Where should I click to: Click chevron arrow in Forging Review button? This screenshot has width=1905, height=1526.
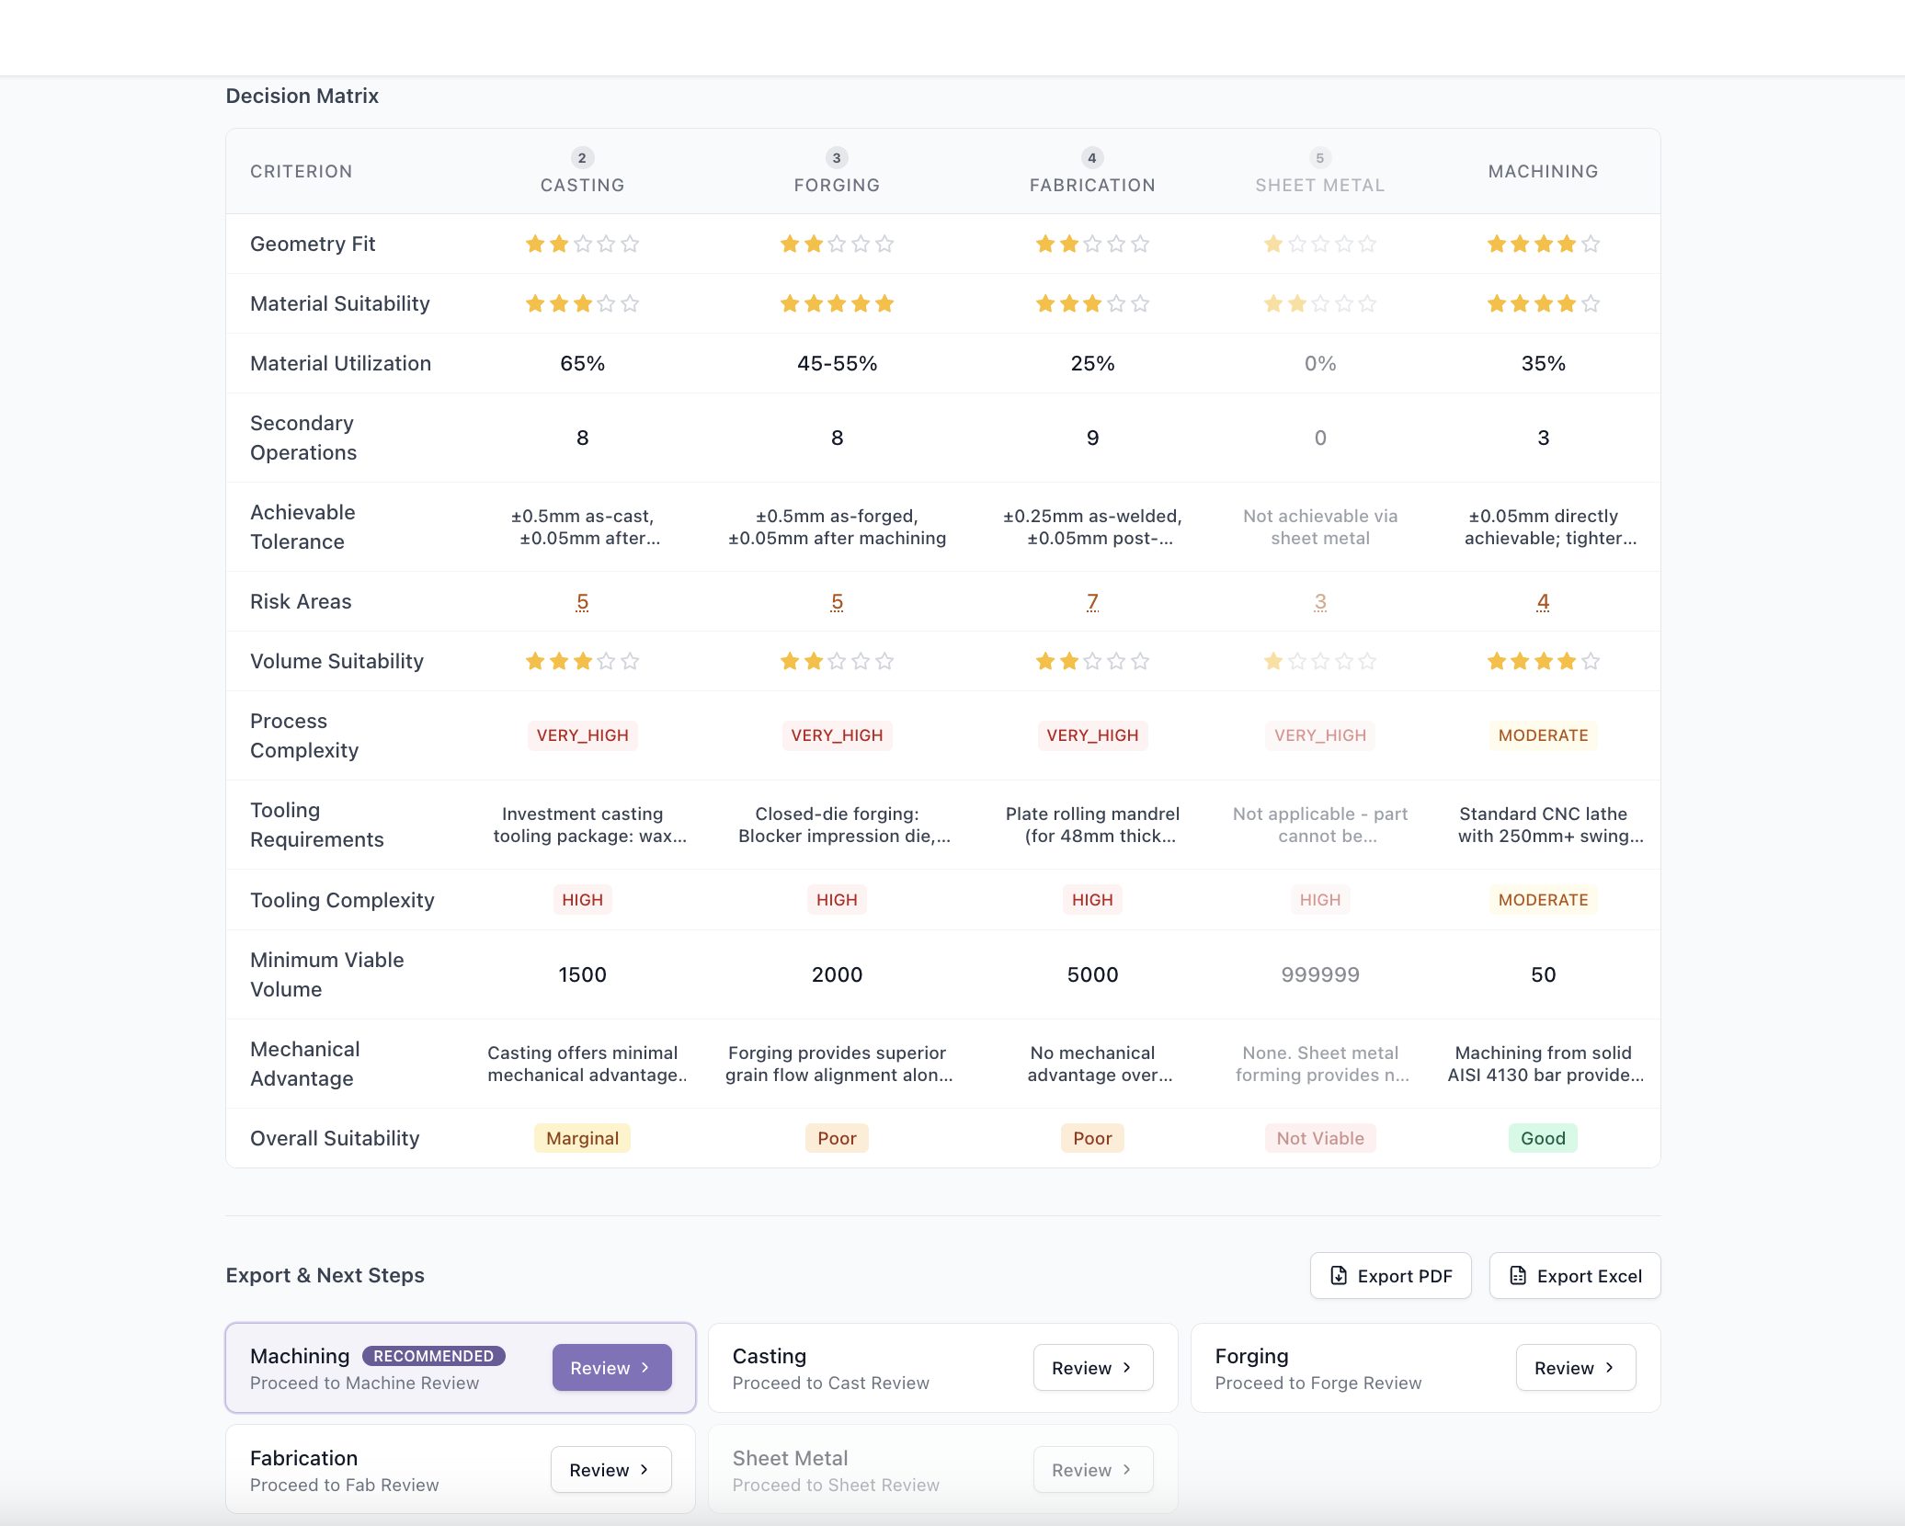click(x=1610, y=1368)
